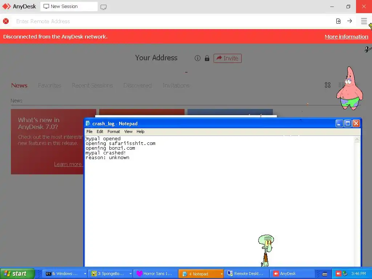Click the Patrick Star desktop character
The height and width of the screenshot is (279, 372).
click(x=349, y=88)
